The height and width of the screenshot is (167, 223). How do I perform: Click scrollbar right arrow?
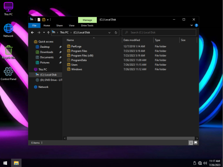(x=197, y=138)
